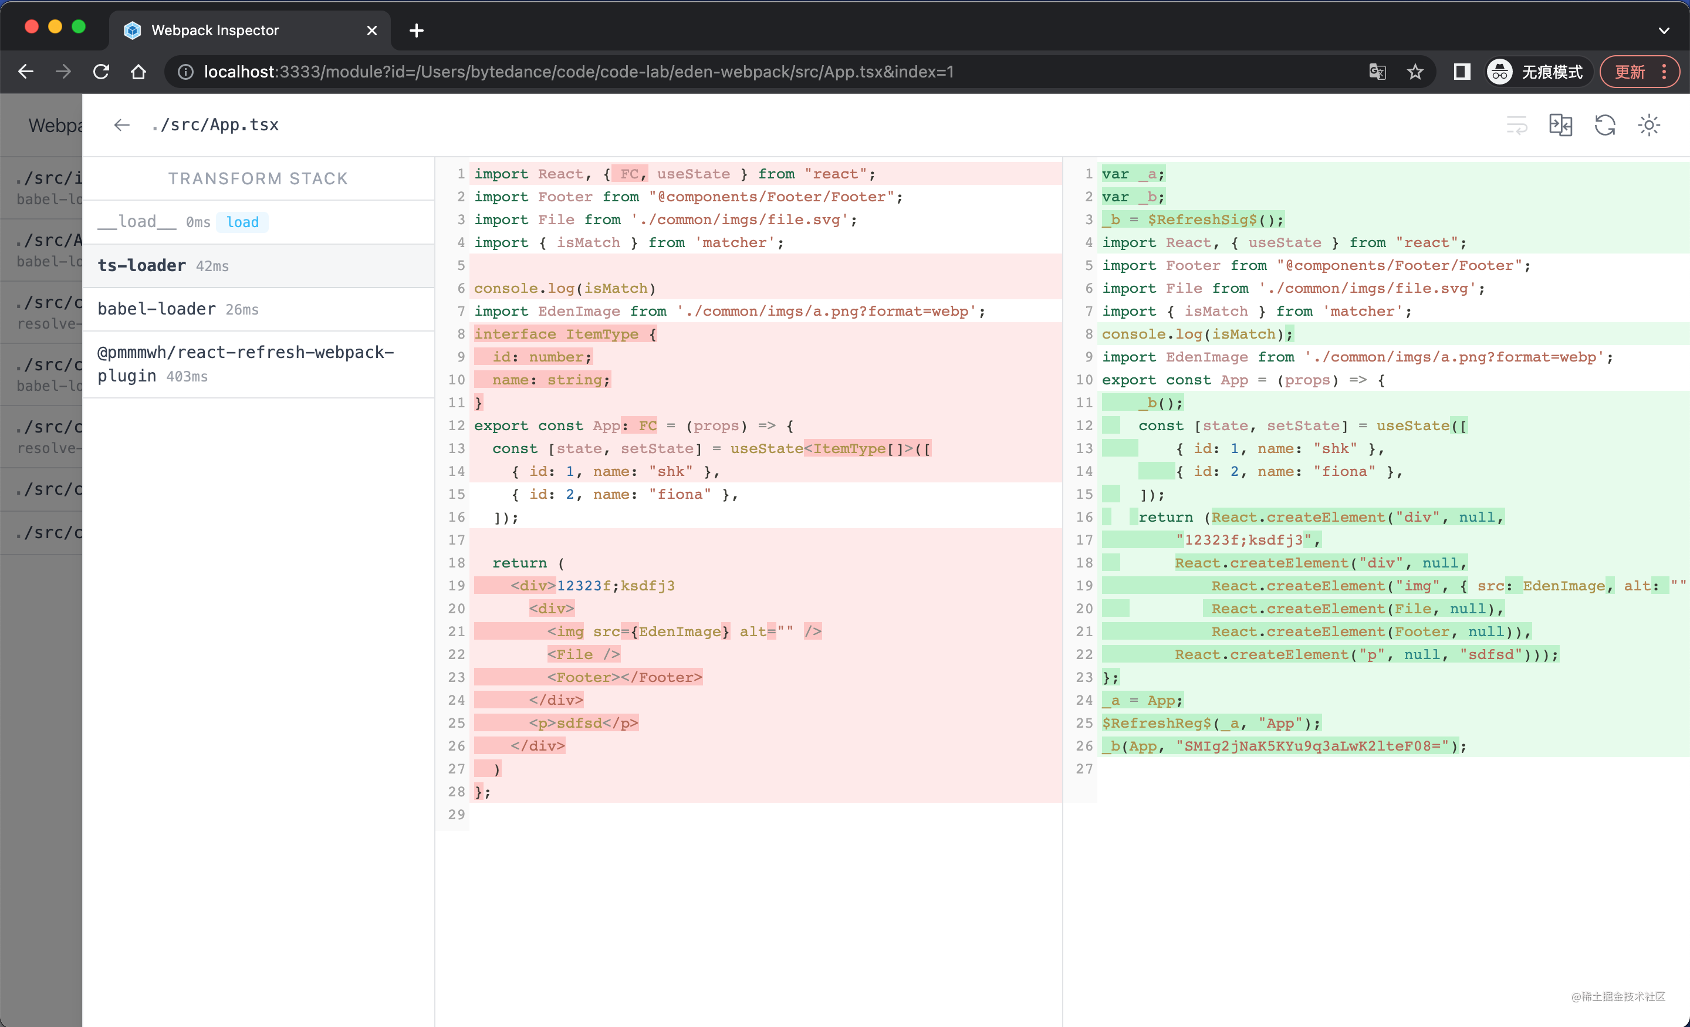Viewport: 1690px width, 1027px height.
Task: Go back using the arrow beside ./src/App.tsx
Action: click(121, 125)
